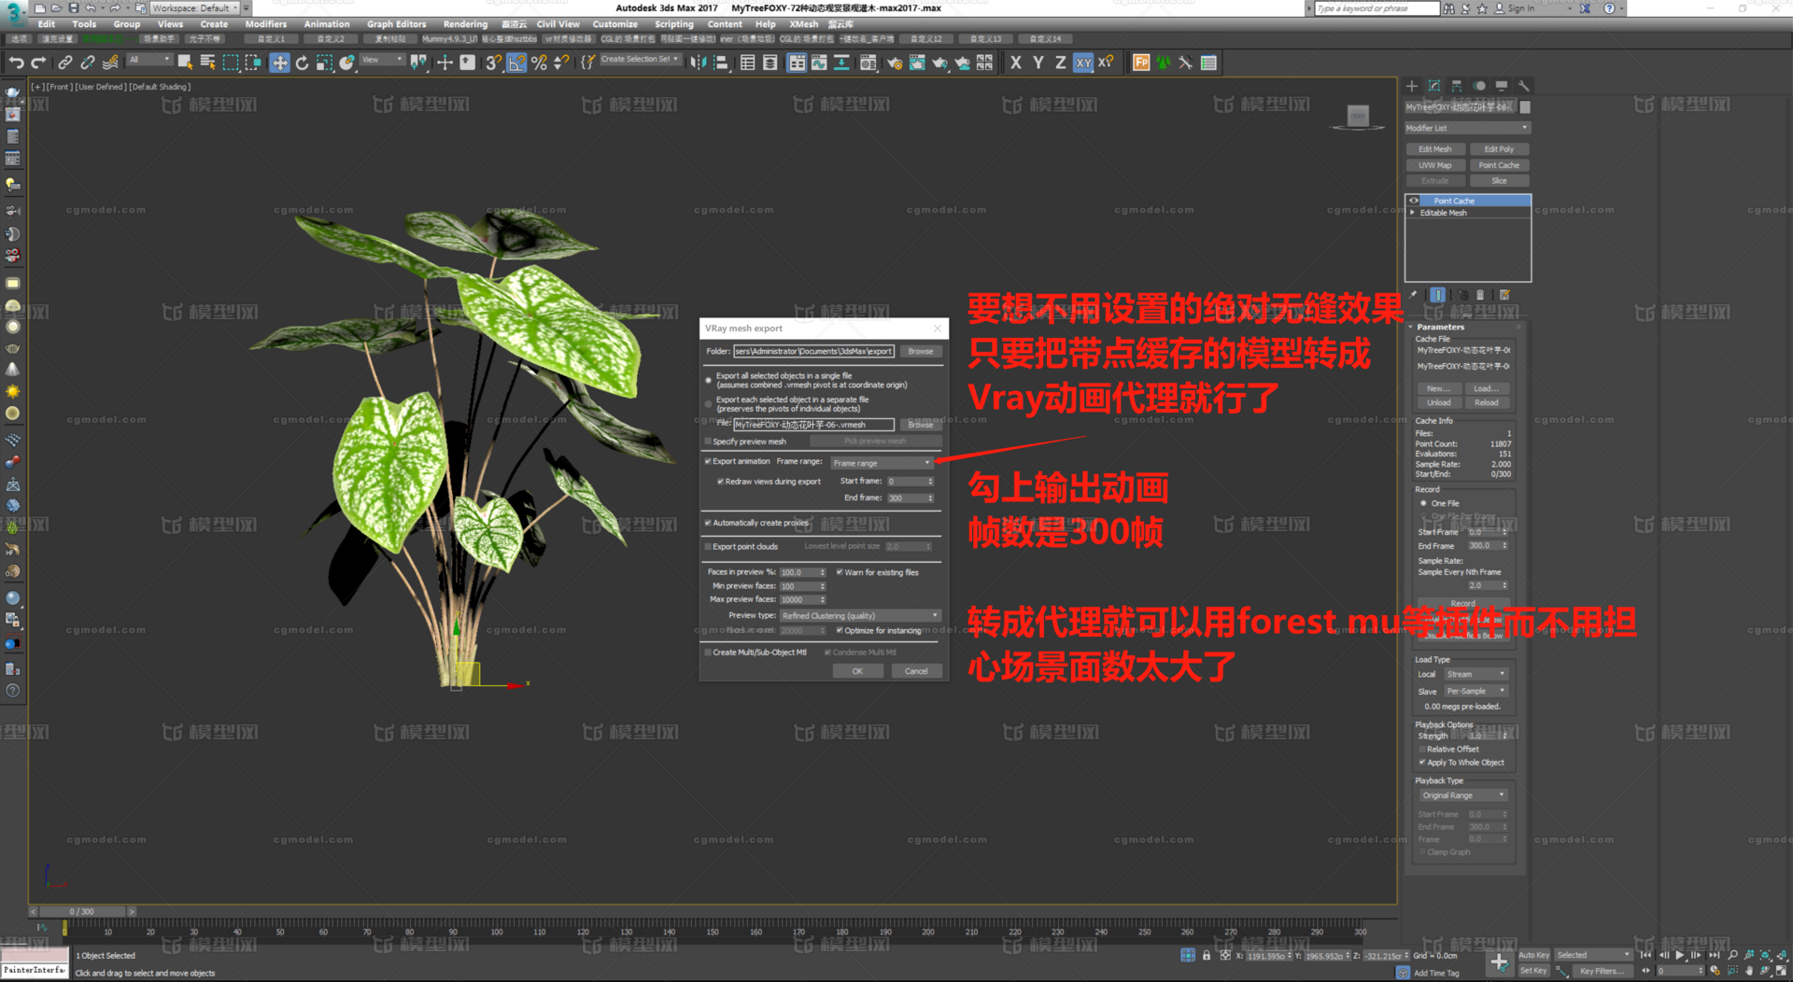
Task: Open the Graph Editors menu
Action: point(396,24)
